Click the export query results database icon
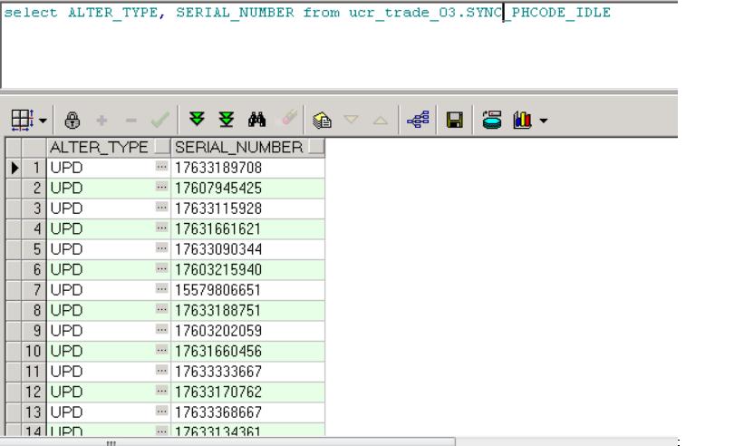Screen dimensions: 744x446 pyautogui.click(x=491, y=120)
